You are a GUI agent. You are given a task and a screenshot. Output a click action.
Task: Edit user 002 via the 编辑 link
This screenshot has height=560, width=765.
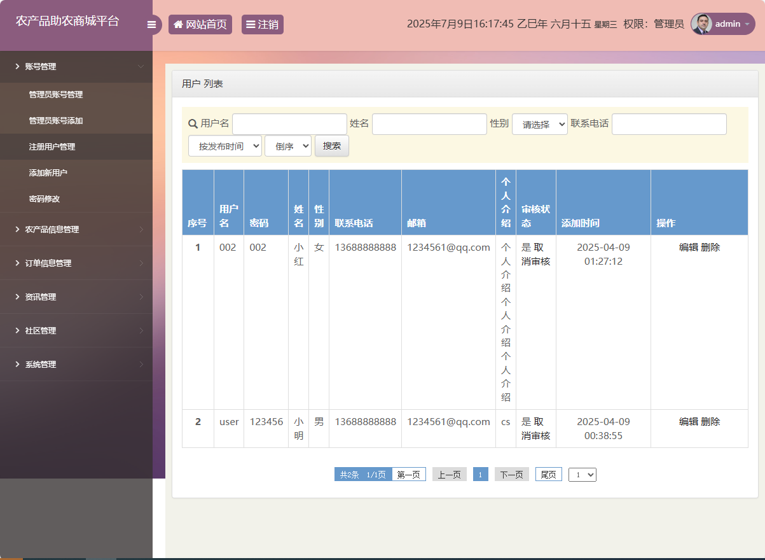[x=688, y=247]
